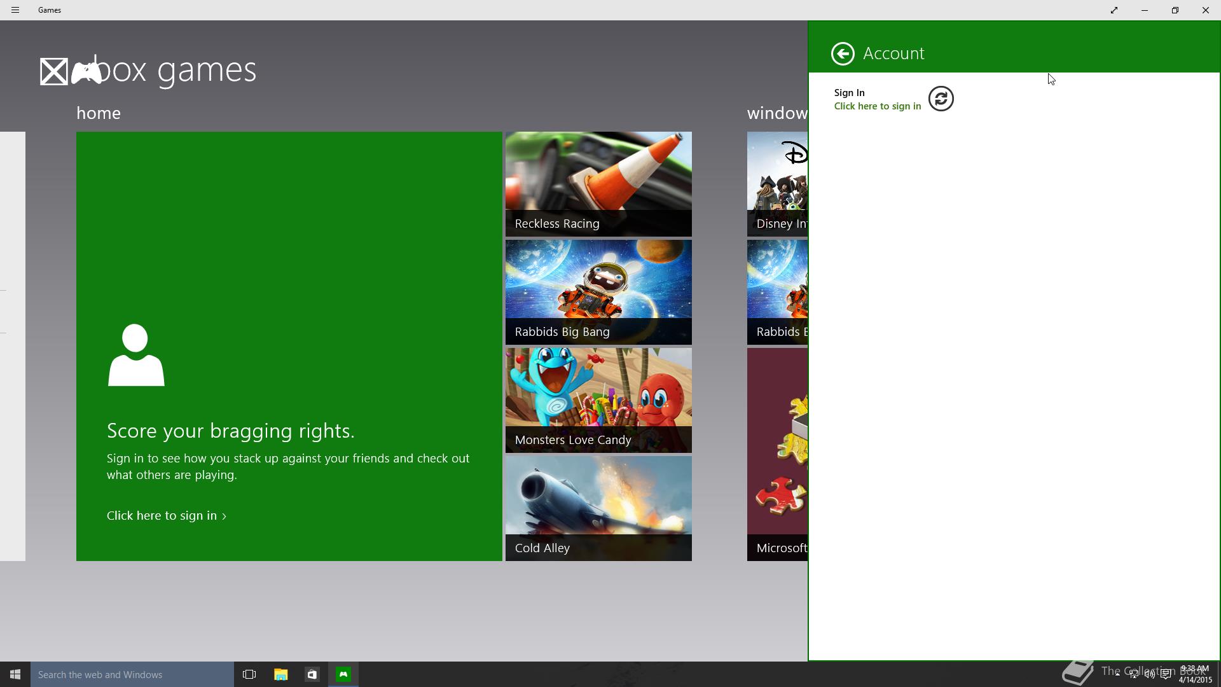Open the hamburger menu in title bar
This screenshot has height=687, width=1221.
coord(15,10)
